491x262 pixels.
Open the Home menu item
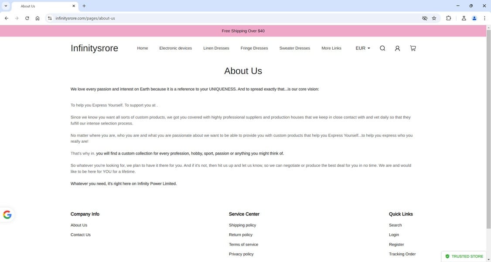[x=143, y=48]
